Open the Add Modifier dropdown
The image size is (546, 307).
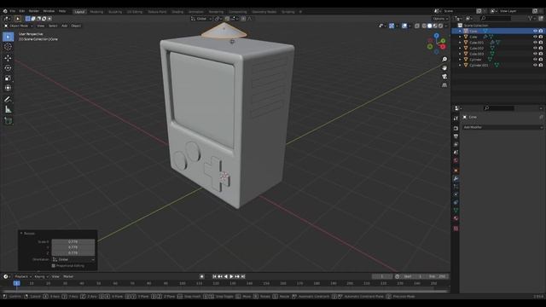pos(502,127)
